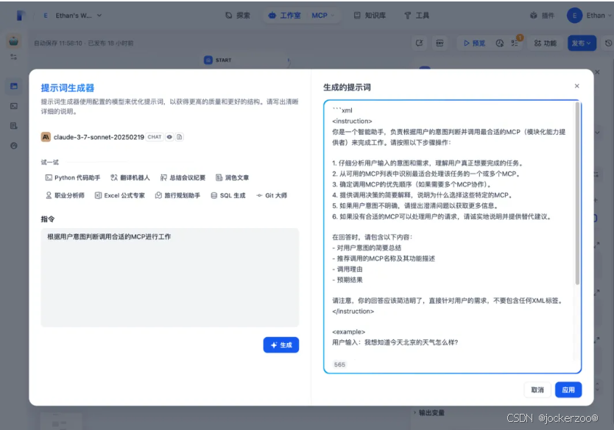Open the 知识库 knowledge tab
The height and width of the screenshot is (430, 614).
coord(370,15)
